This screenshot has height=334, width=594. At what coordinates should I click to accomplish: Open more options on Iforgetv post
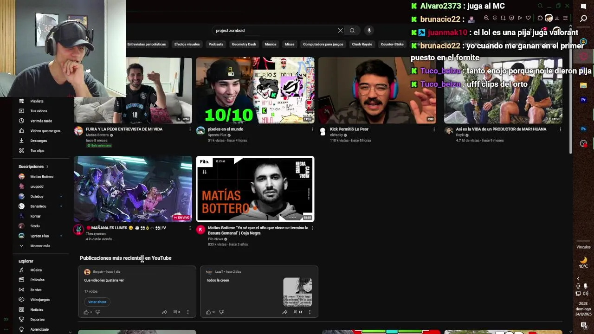click(x=187, y=312)
